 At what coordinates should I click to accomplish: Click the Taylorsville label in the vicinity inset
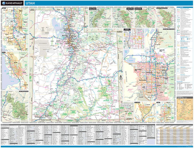coord(149,72)
